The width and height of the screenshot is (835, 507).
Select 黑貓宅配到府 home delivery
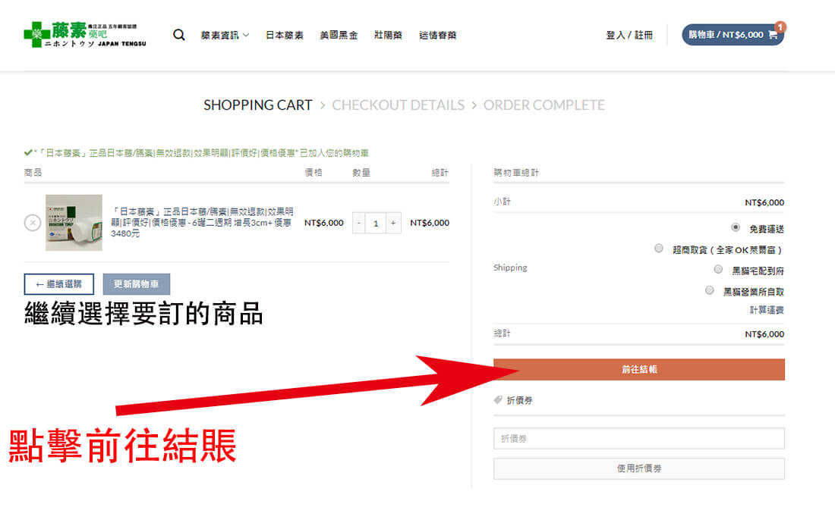[718, 270]
